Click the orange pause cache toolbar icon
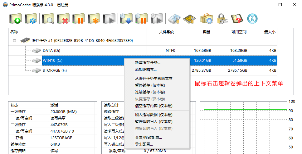302x154 pixels. (x=79, y=19)
